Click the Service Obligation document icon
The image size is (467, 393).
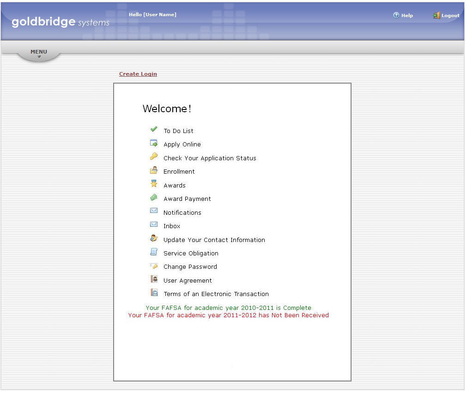click(x=154, y=252)
